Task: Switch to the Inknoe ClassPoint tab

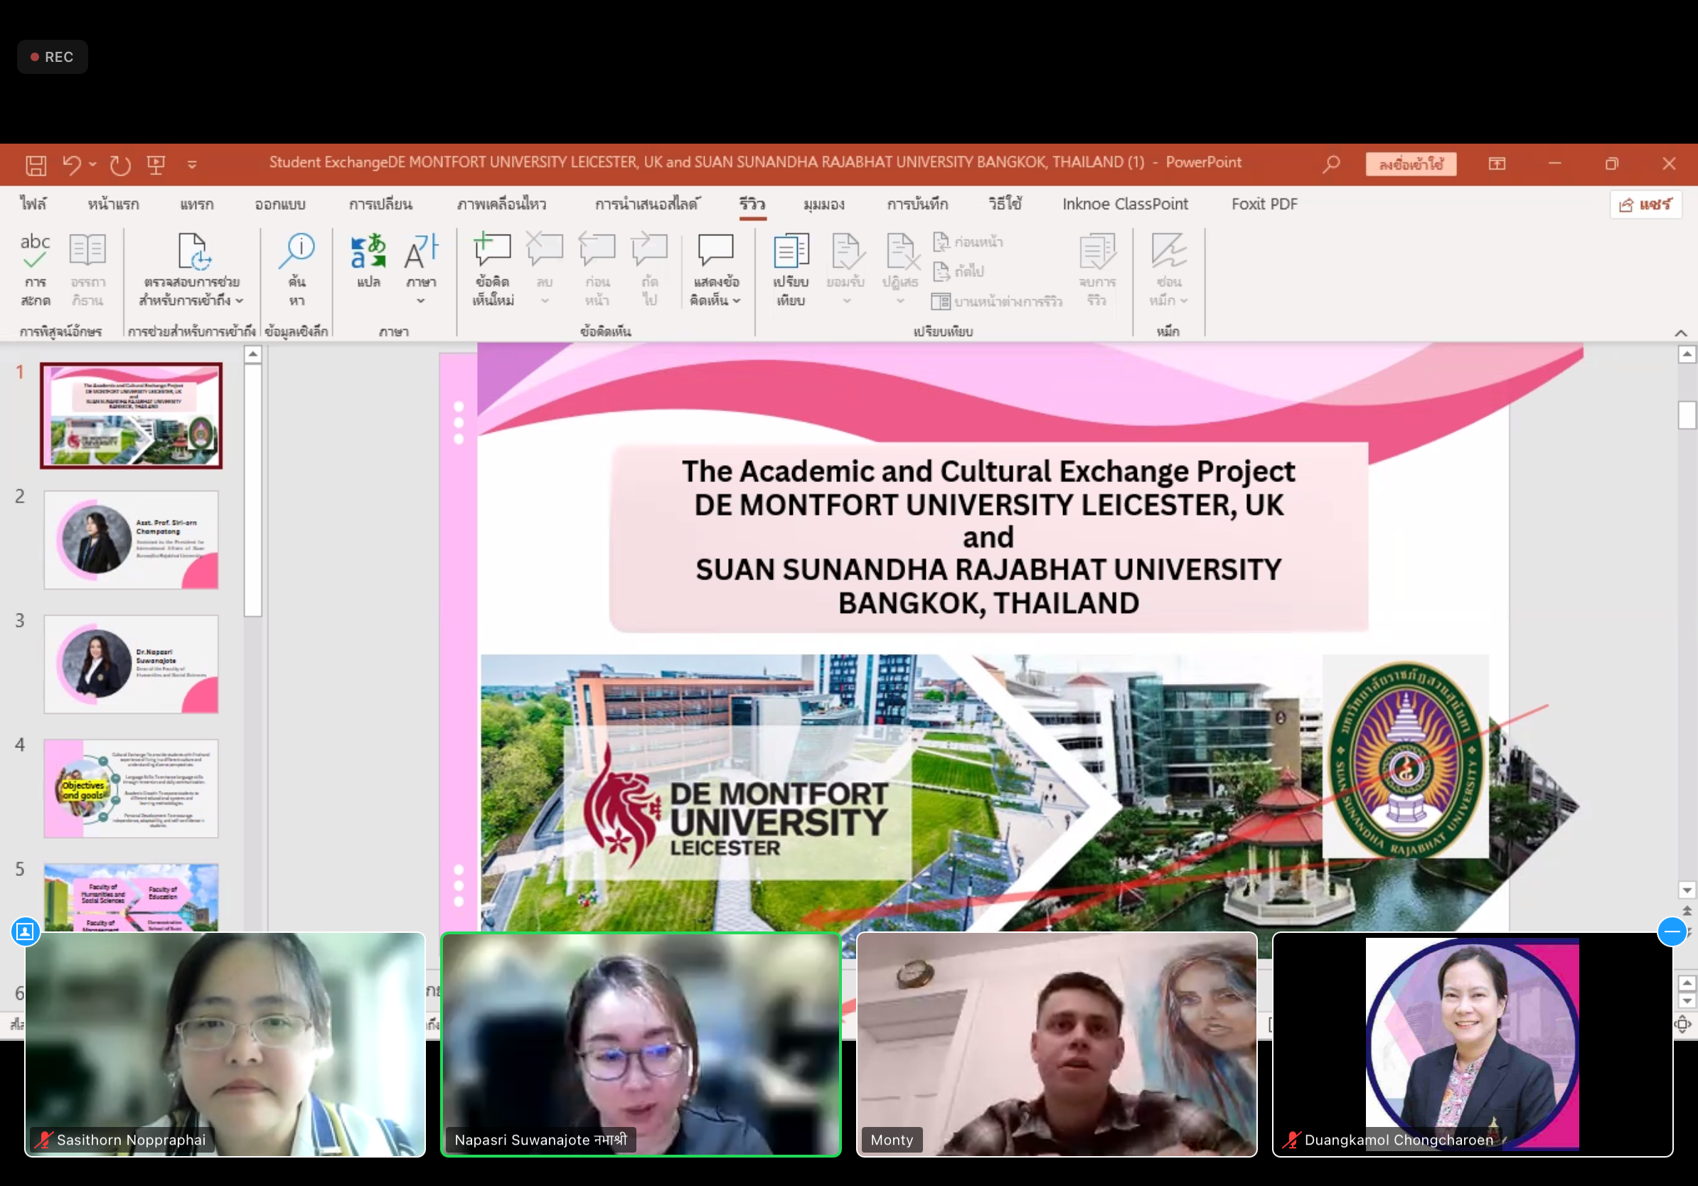Action: pyautogui.click(x=1125, y=204)
